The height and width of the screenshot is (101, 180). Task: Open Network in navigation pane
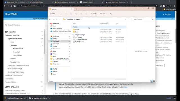tap(55, 72)
